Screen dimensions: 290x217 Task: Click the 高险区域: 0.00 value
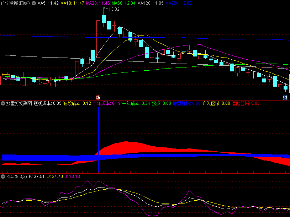[246, 103]
